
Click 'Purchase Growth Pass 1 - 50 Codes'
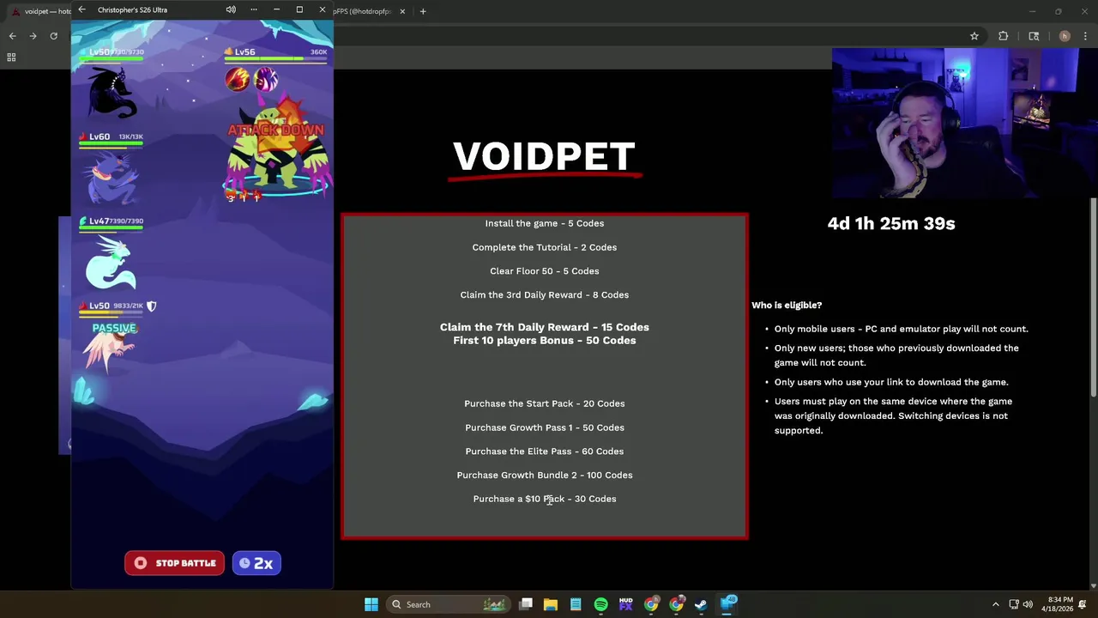click(545, 427)
